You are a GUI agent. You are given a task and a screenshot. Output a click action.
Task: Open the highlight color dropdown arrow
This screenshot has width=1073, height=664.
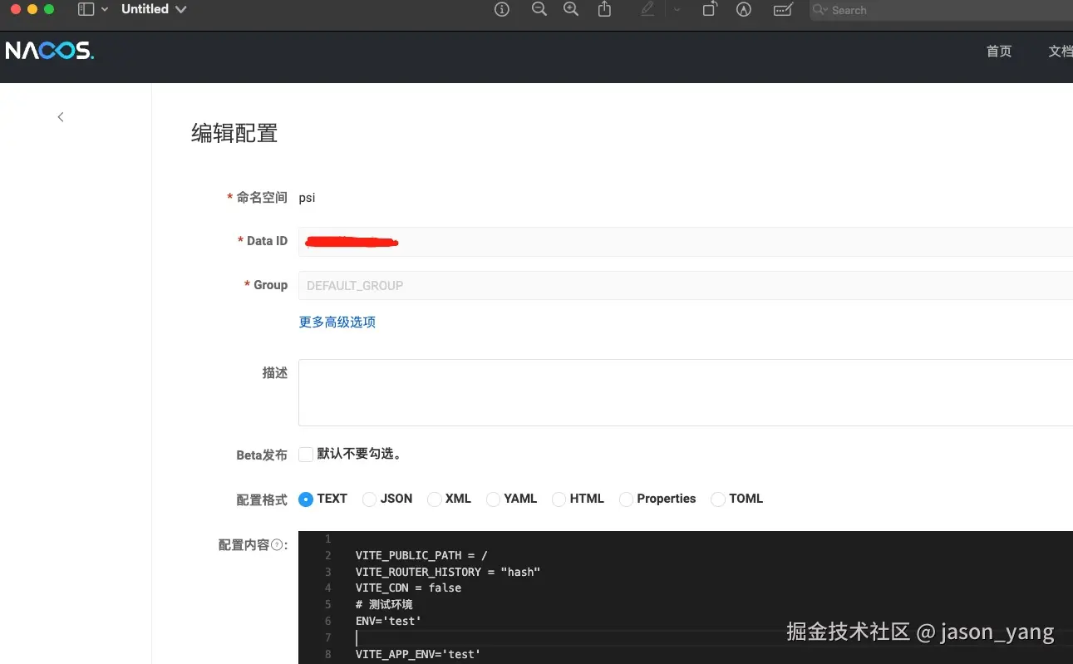(x=677, y=10)
